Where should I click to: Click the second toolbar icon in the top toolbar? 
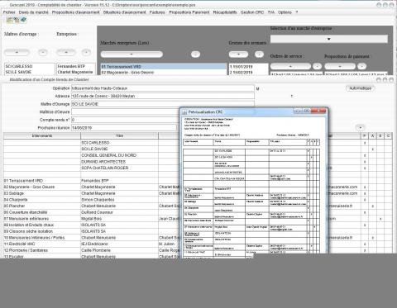tap(17, 20)
